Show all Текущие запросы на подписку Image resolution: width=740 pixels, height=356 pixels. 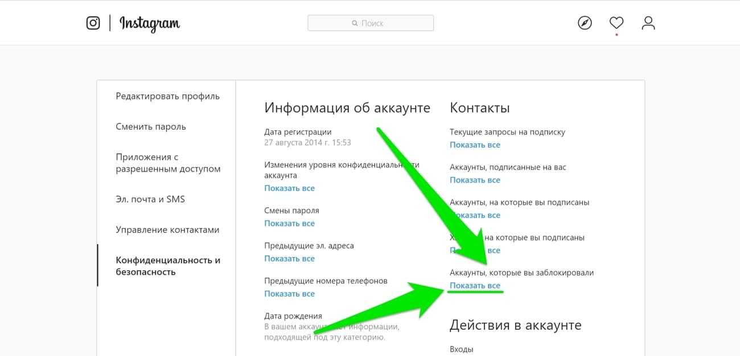tap(475, 145)
